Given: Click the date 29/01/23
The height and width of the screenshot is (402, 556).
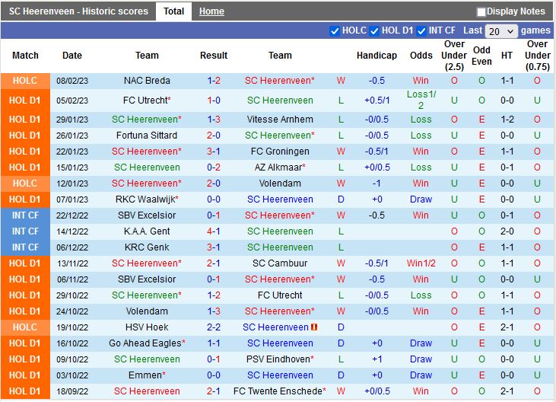Looking at the screenshot, I should [72, 120].
